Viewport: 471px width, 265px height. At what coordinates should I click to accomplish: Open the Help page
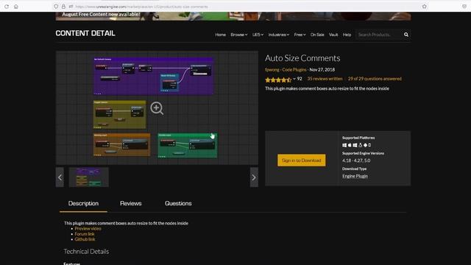347,35
